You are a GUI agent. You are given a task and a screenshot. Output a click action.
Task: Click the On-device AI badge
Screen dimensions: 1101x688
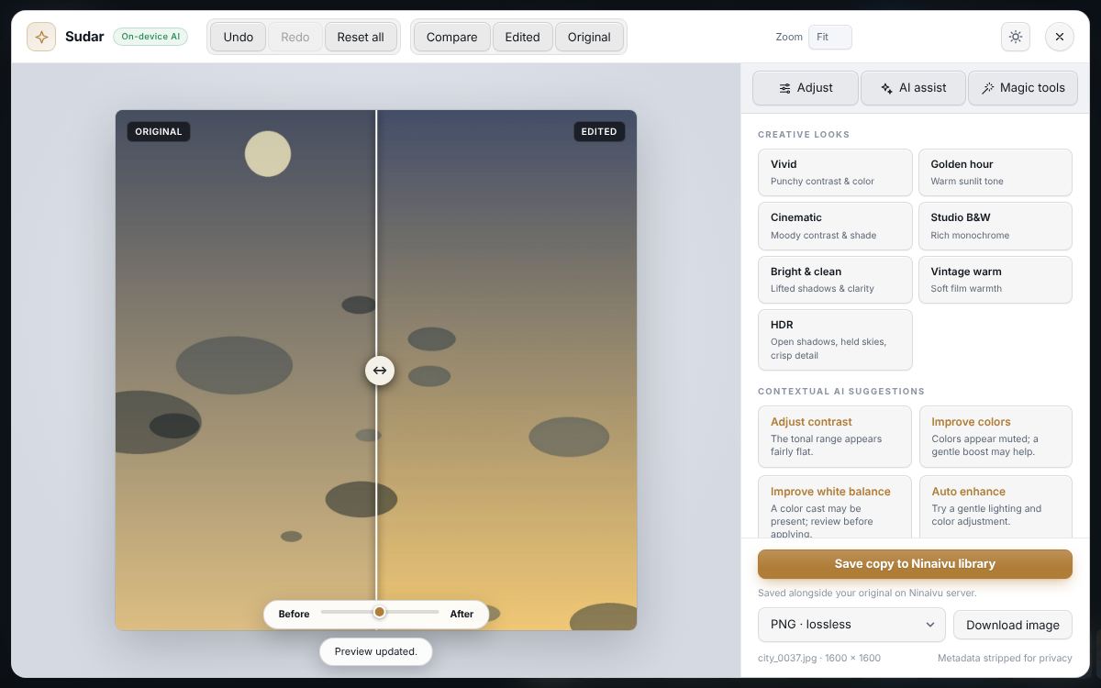(150, 37)
